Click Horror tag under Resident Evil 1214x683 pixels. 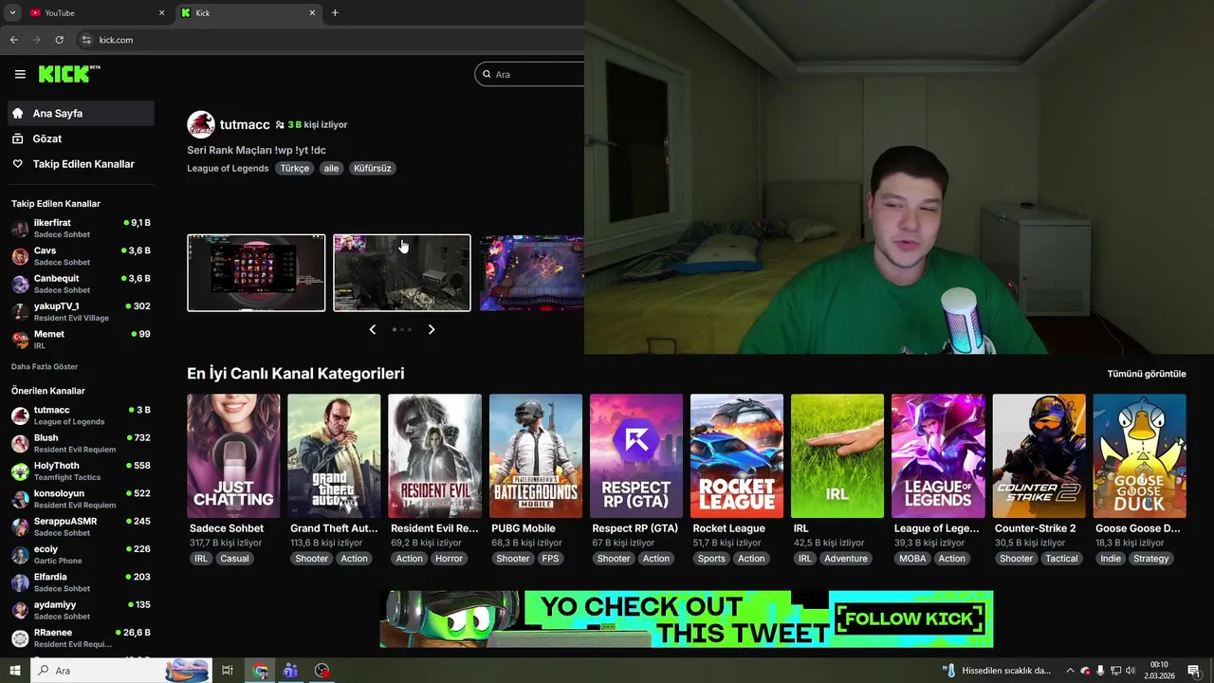[x=449, y=559]
